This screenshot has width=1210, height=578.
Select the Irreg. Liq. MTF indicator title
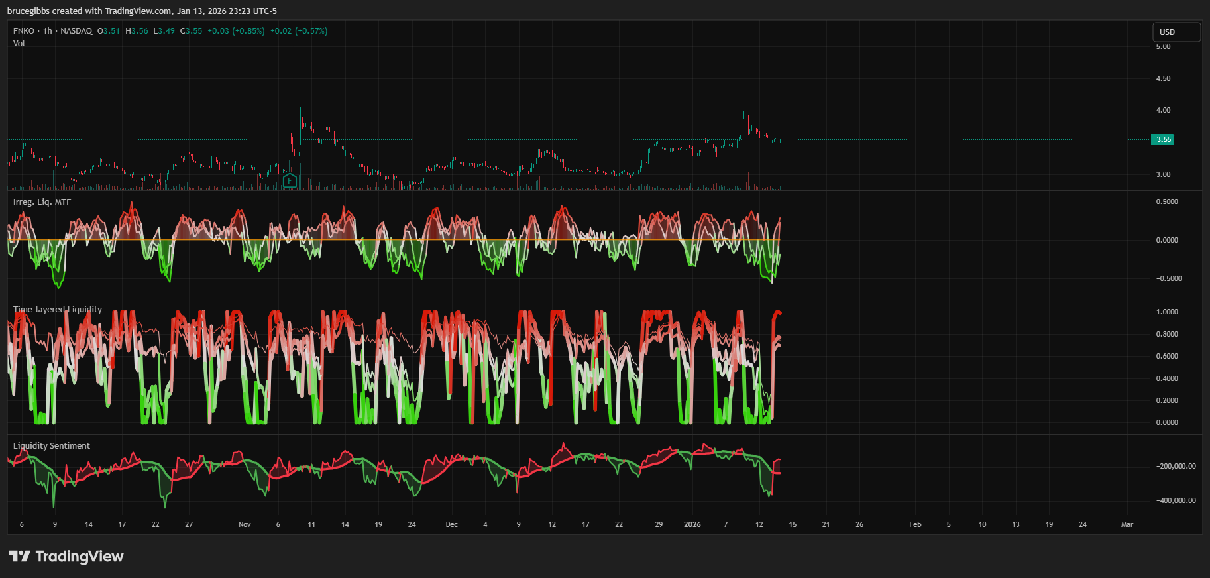point(42,202)
